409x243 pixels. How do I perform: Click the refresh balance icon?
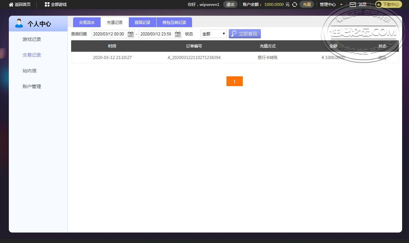[295, 5]
